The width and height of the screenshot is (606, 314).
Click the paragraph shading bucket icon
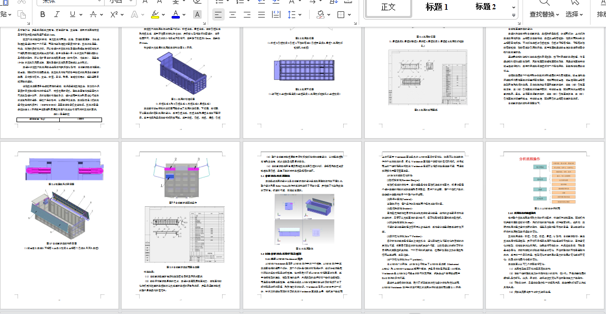[x=321, y=14]
